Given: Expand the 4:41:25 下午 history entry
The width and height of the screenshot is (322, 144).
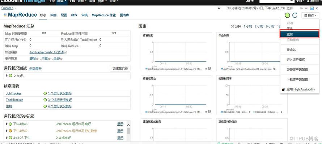Looking at the screenshot, I should click(7, 138).
